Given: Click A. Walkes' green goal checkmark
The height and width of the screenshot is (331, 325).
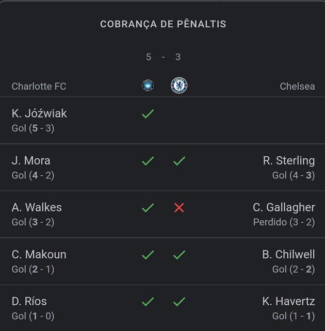Looking at the screenshot, I should 148,208.
